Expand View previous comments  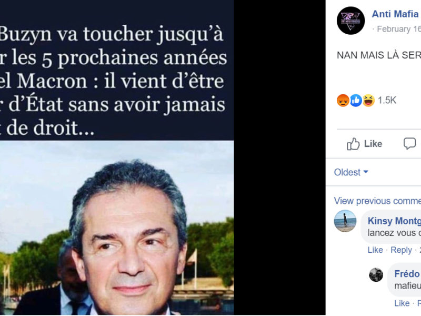point(377,201)
